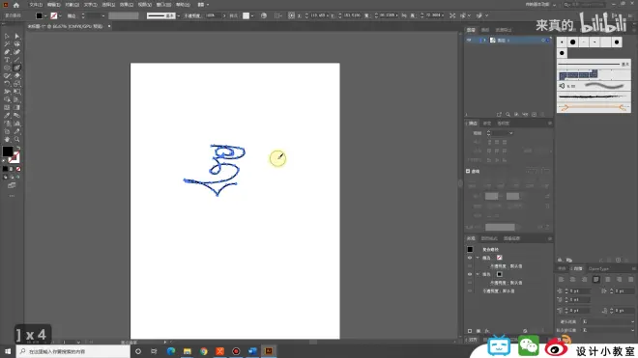The height and width of the screenshot is (358, 638).
Task: Click the layer target circle indicator
Action: [x=543, y=41]
